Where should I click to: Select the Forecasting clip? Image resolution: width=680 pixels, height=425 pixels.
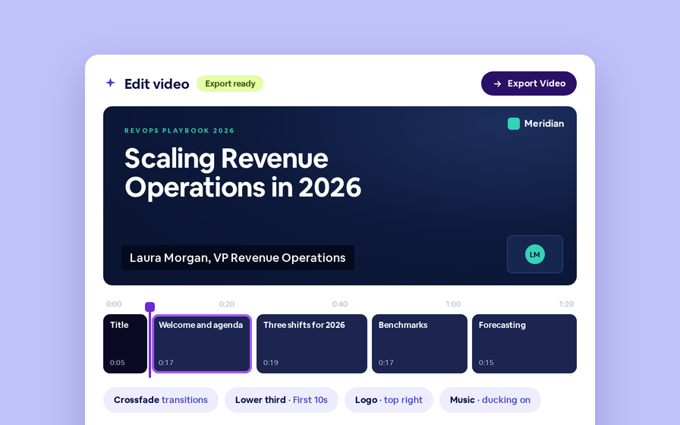(524, 344)
